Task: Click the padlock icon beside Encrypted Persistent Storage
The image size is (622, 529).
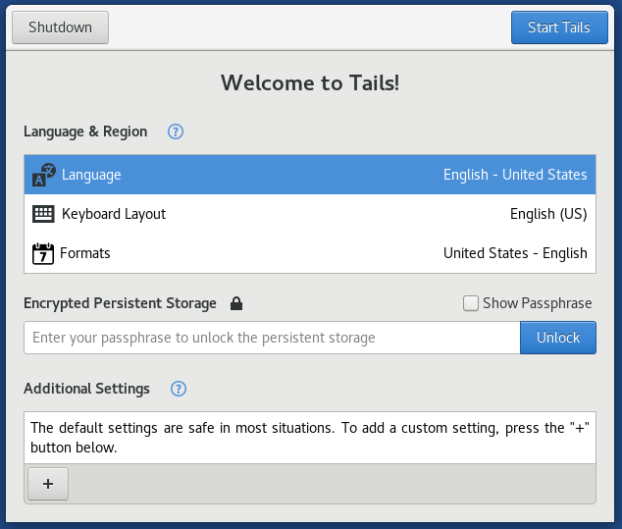Action: (235, 304)
